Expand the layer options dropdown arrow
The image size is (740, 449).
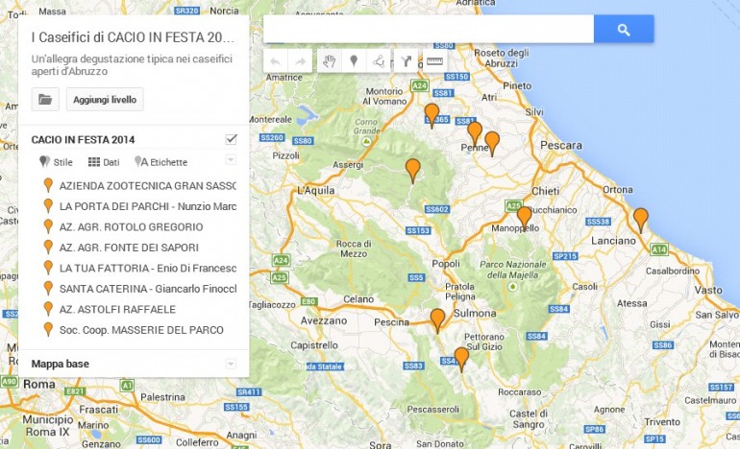click(231, 159)
